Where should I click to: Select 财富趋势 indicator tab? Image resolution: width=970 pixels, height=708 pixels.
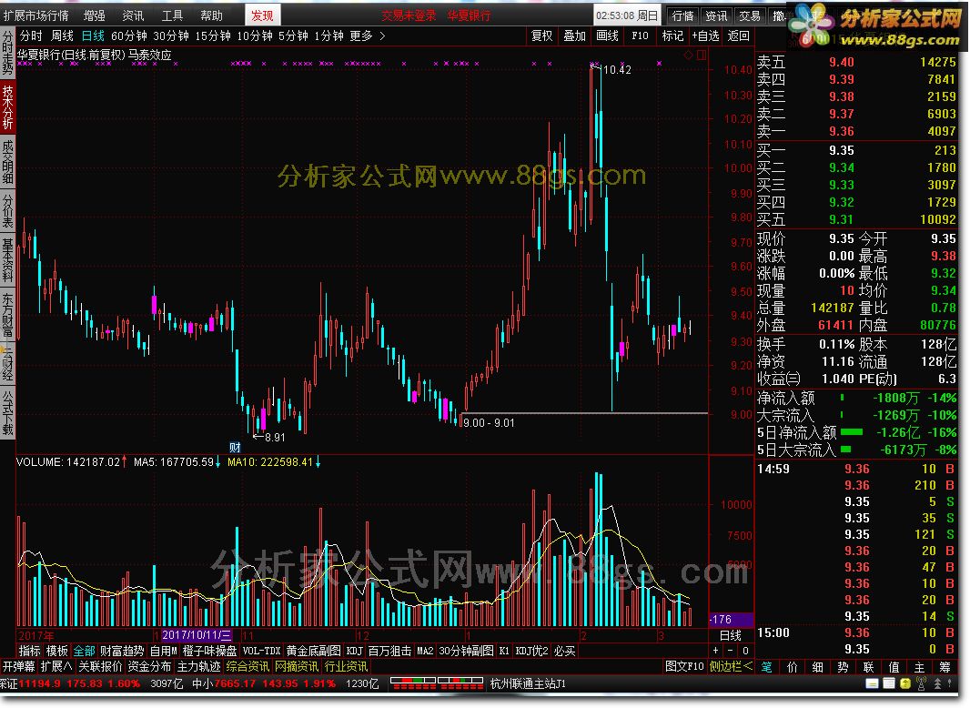[x=122, y=651]
